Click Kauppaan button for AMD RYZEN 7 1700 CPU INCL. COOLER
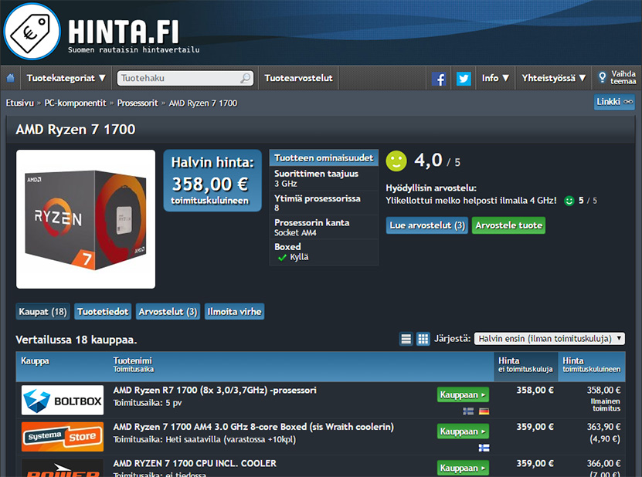The height and width of the screenshot is (477, 642). (463, 468)
